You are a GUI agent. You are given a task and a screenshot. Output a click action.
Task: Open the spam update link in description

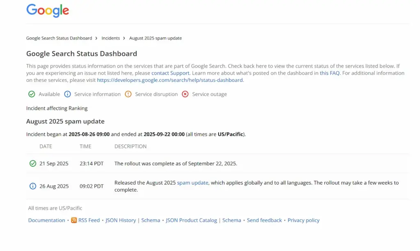(192, 183)
